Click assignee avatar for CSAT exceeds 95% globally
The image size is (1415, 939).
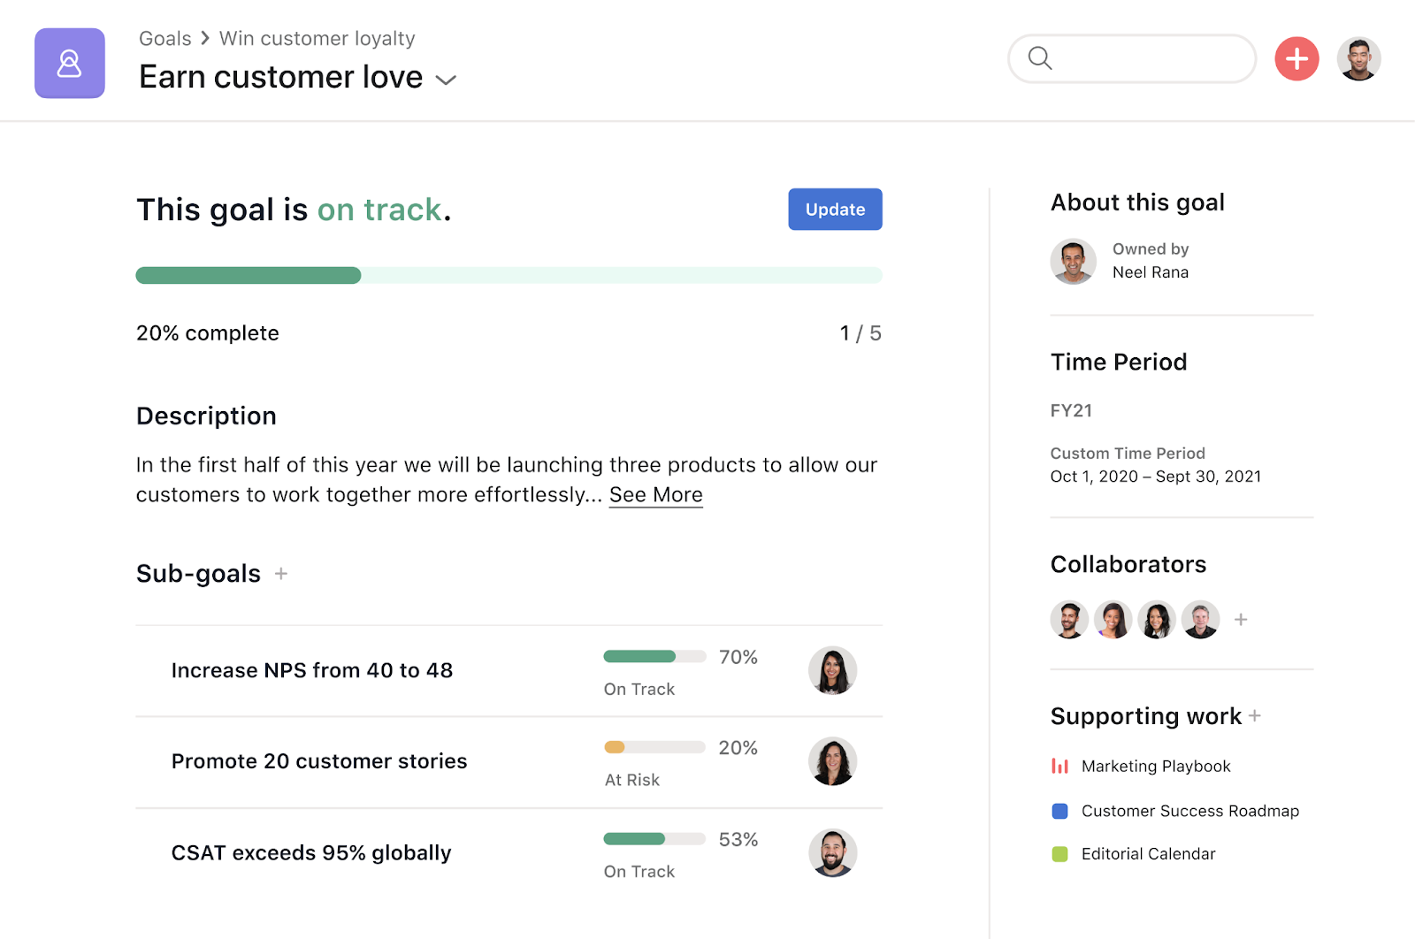[x=832, y=852]
